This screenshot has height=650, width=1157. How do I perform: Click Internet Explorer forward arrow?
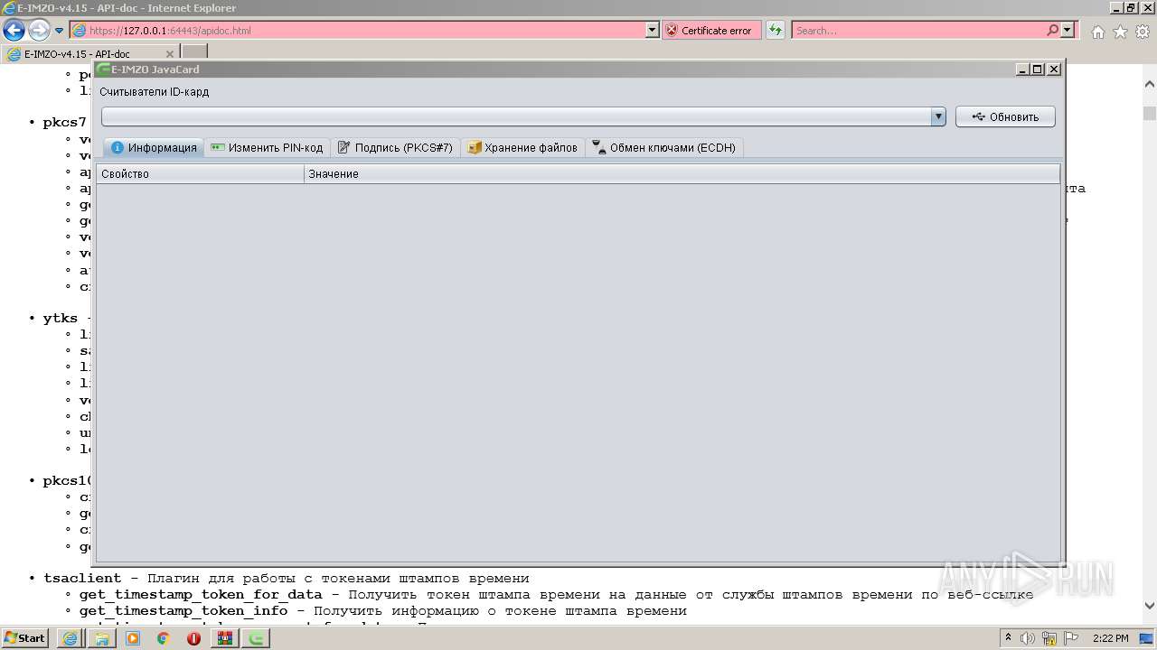click(39, 31)
